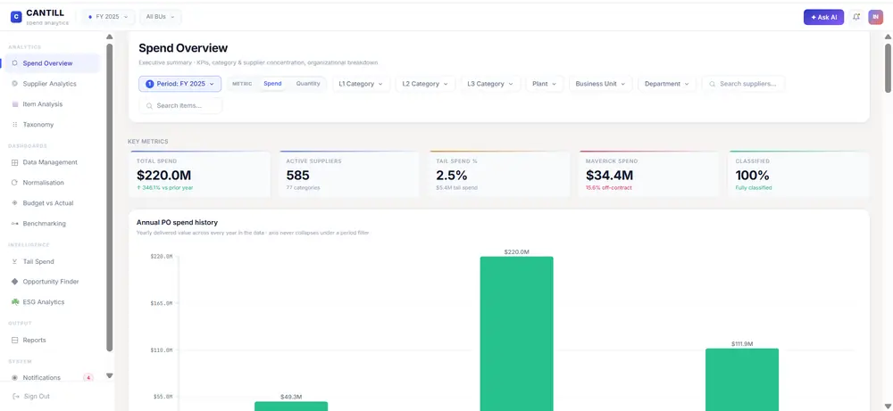This screenshot has width=893, height=411.
Task: Click sidebar scroll down arrow
Action: [x=110, y=375]
